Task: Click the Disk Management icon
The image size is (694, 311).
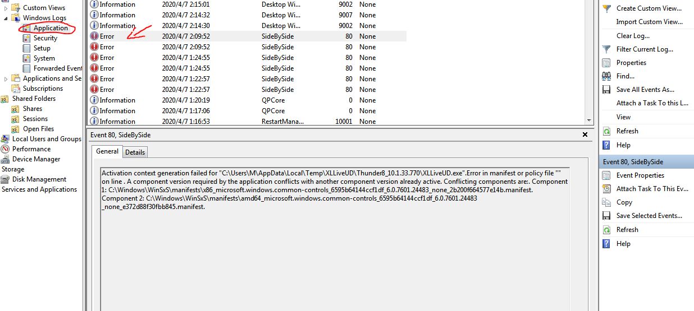Action: click(6, 179)
